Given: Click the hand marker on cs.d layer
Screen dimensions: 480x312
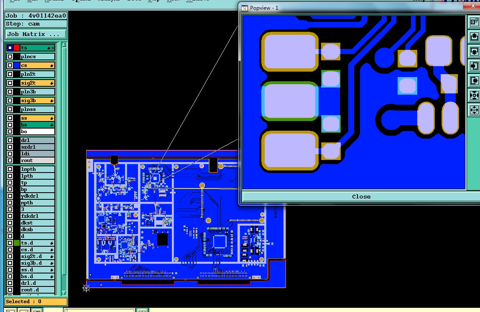Looking at the screenshot, I should (x=52, y=250).
